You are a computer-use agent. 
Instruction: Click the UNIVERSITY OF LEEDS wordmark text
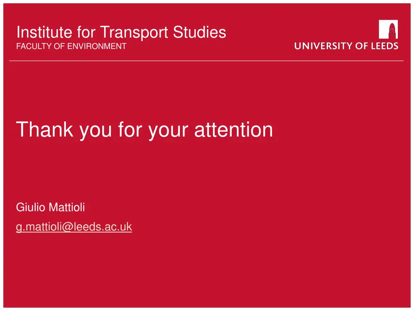point(346,46)
